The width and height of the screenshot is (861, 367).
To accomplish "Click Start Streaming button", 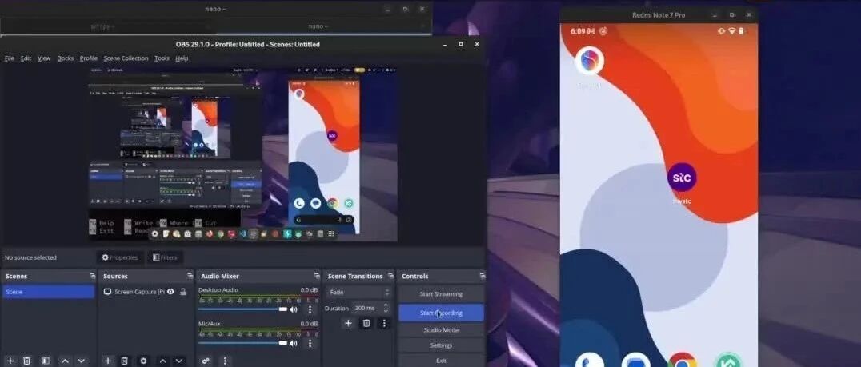I will point(441,294).
